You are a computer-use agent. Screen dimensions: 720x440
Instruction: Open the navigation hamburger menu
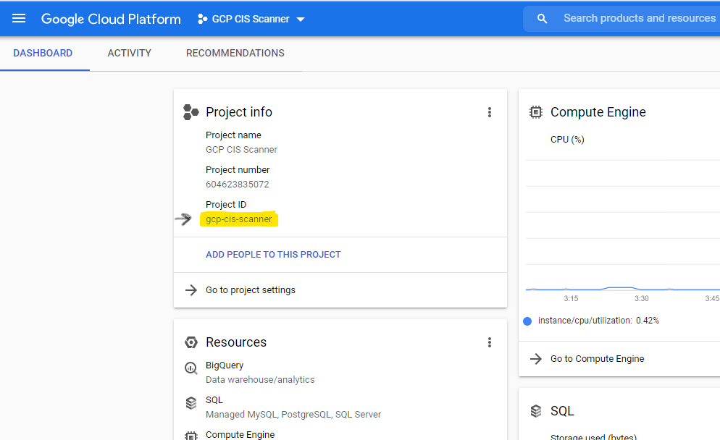19,19
